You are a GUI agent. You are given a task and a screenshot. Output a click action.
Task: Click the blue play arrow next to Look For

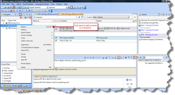(79, 17)
